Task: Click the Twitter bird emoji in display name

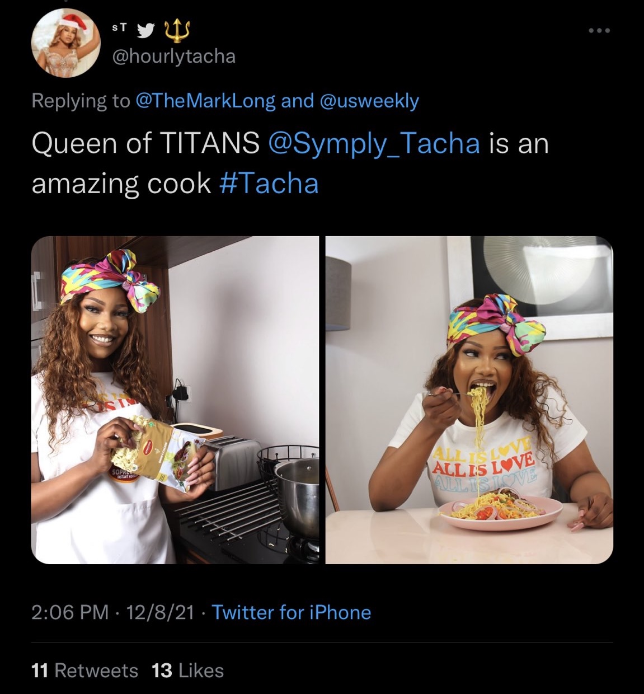Action: coord(147,30)
